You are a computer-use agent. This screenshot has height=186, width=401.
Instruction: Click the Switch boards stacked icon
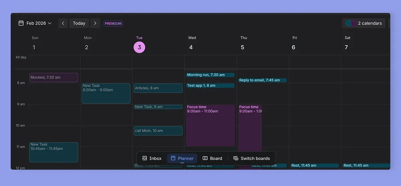(236, 158)
